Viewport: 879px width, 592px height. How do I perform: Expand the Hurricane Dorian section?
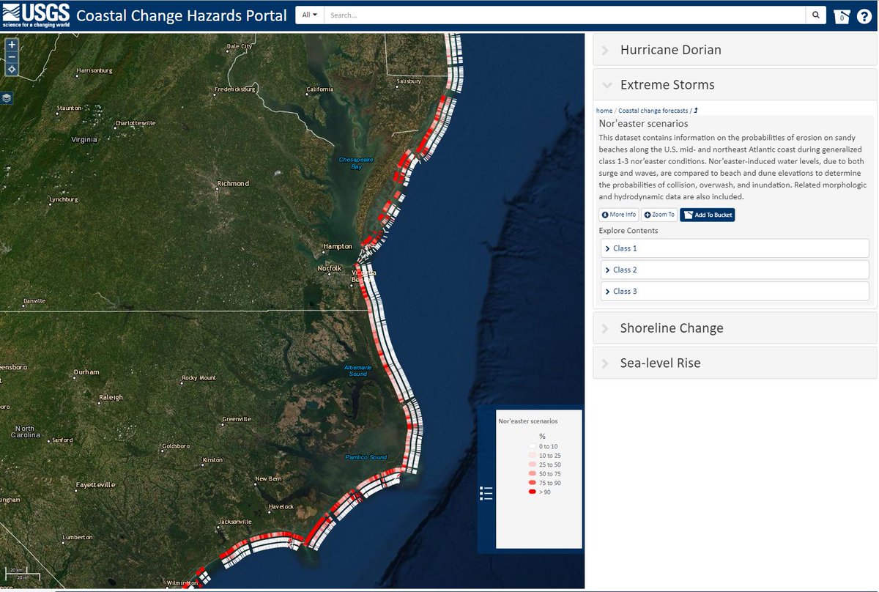(735, 50)
